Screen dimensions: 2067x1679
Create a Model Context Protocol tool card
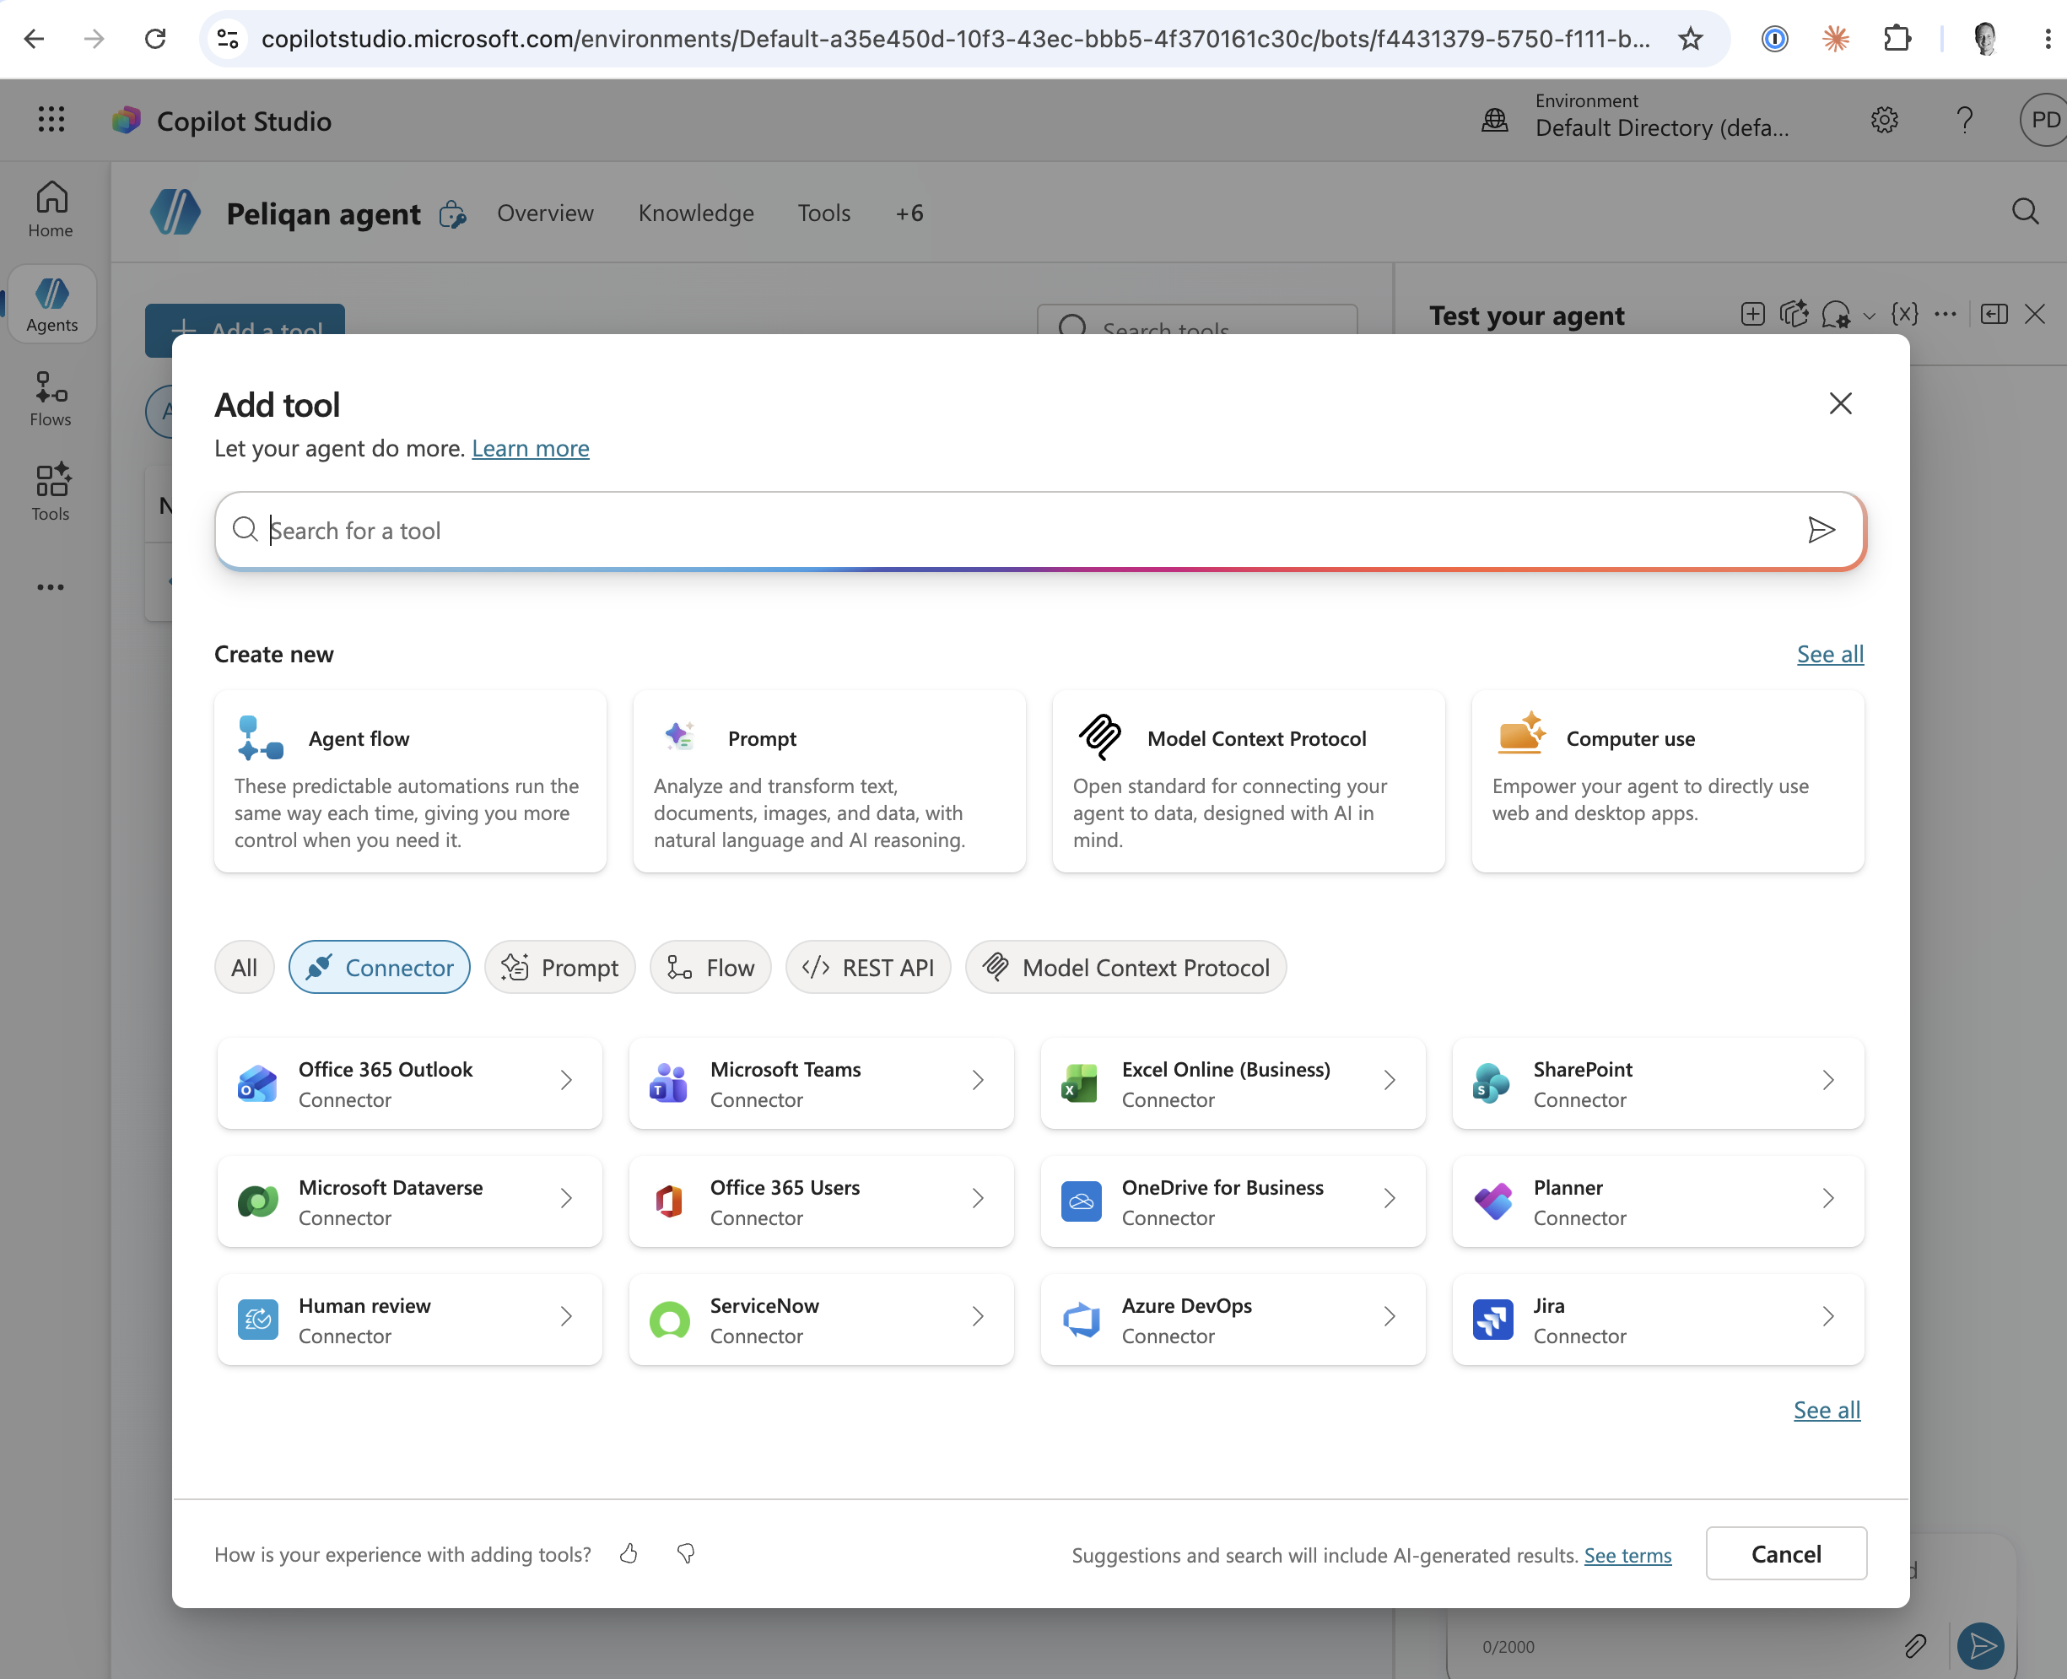[1248, 781]
